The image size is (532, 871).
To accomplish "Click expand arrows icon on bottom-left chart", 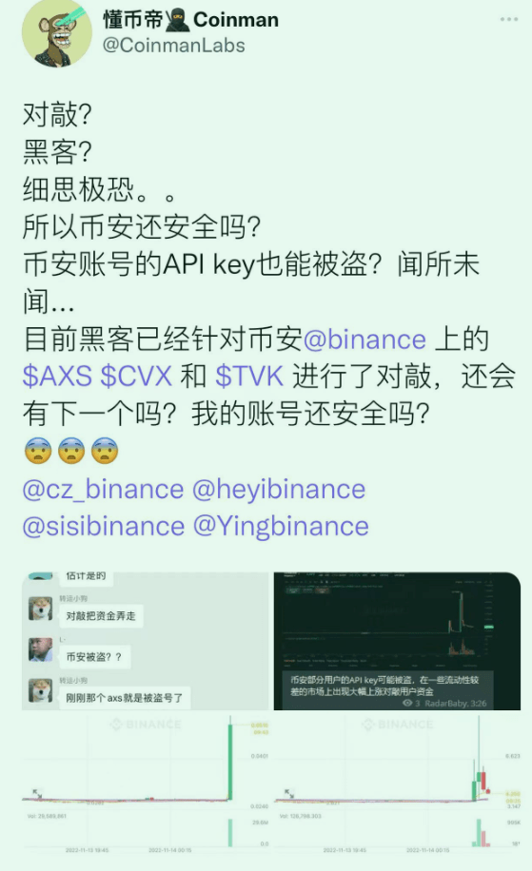I will coord(37,794).
